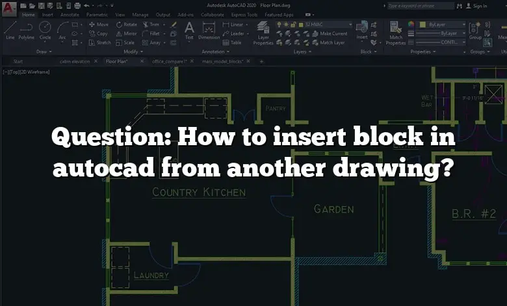Click Sign In
The image size is (507, 306).
pos(477,6)
